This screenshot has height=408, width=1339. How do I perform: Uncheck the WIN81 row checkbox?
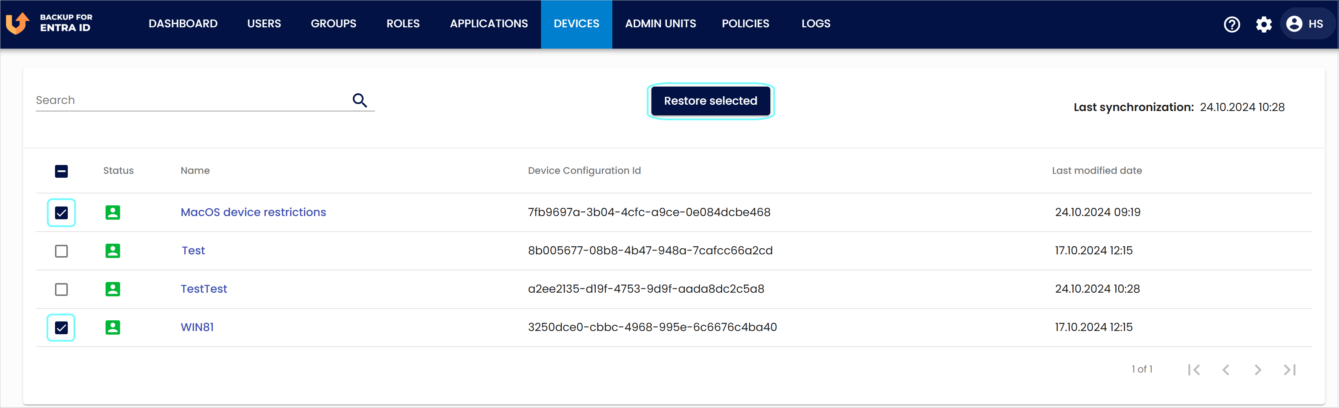click(61, 327)
